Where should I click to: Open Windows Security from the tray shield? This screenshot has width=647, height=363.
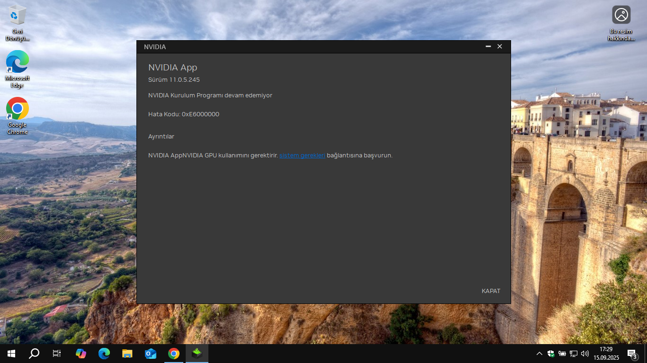click(551, 354)
